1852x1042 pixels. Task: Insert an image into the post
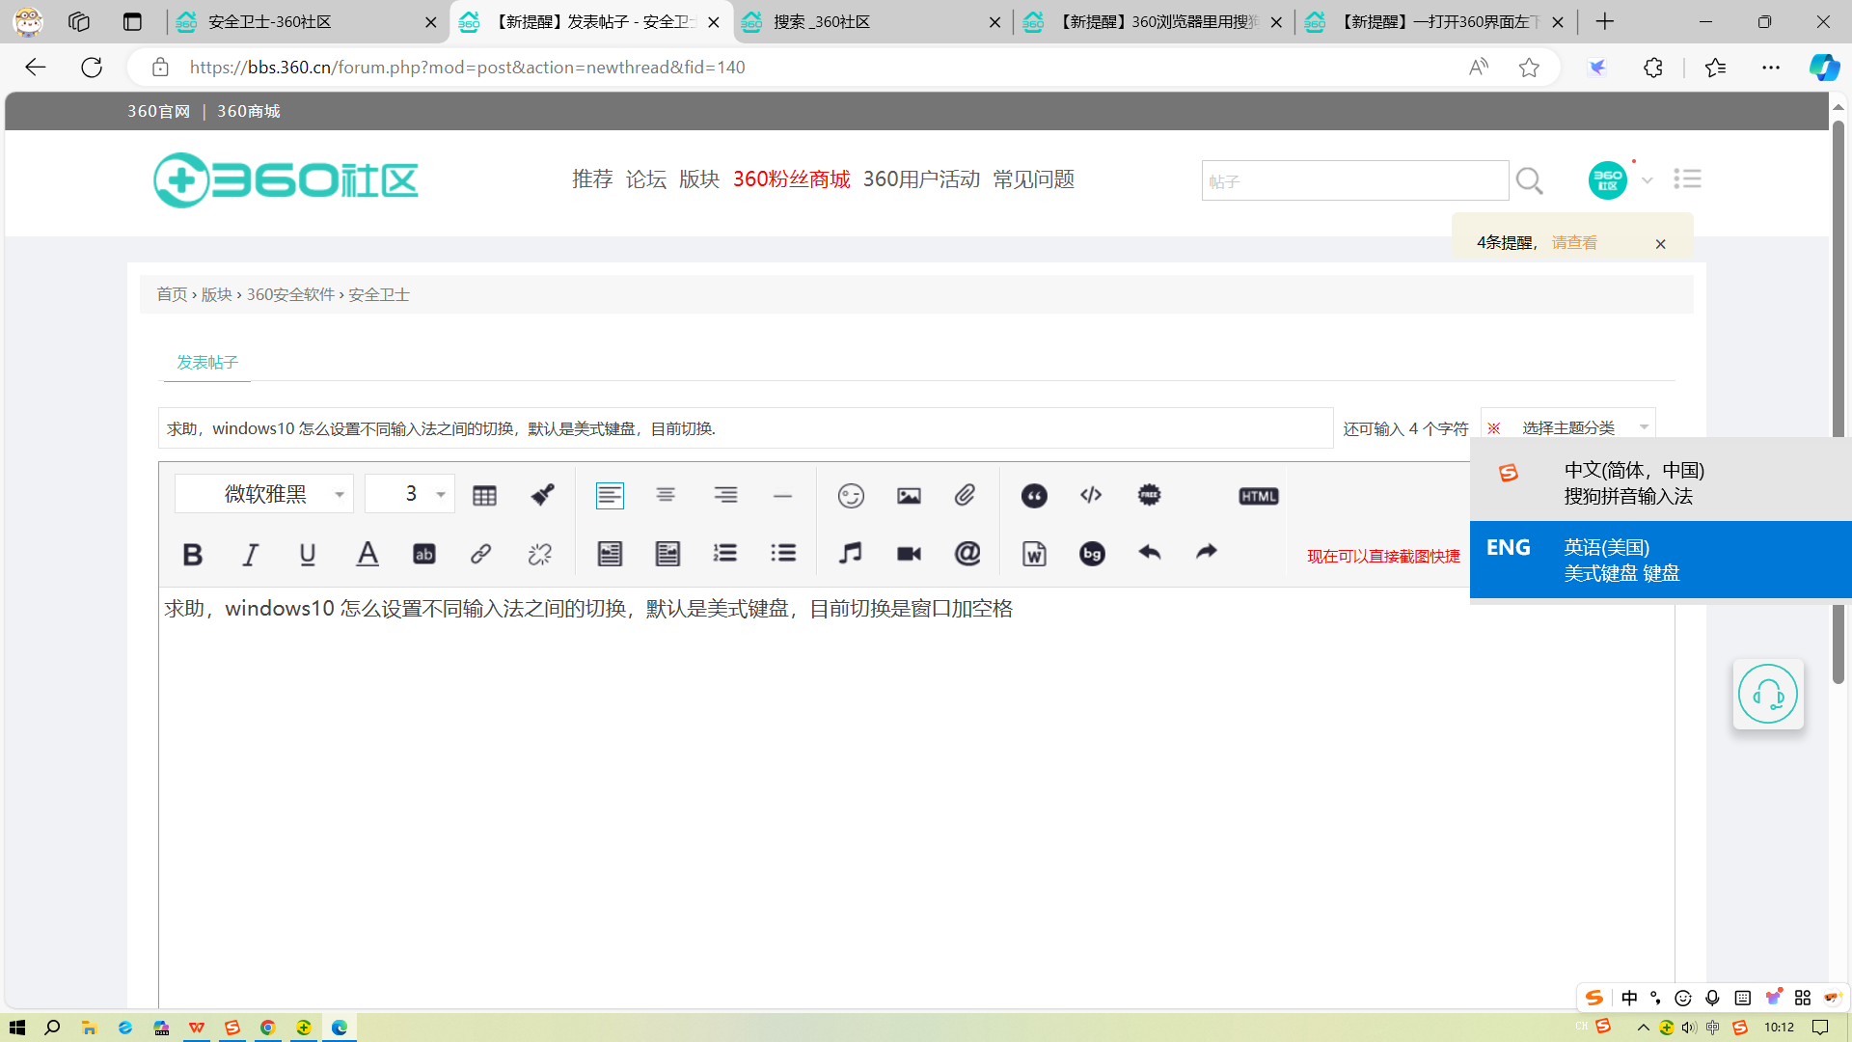click(909, 496)
